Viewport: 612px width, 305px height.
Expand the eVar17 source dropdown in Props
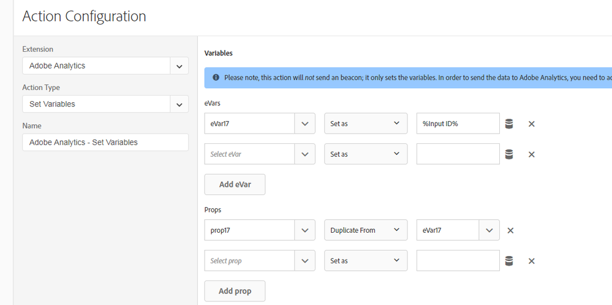[488, 230]
